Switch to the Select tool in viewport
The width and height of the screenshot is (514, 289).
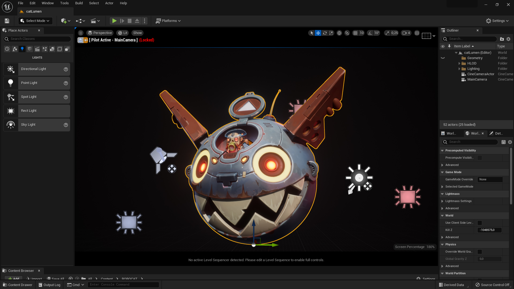pos(311,33)
